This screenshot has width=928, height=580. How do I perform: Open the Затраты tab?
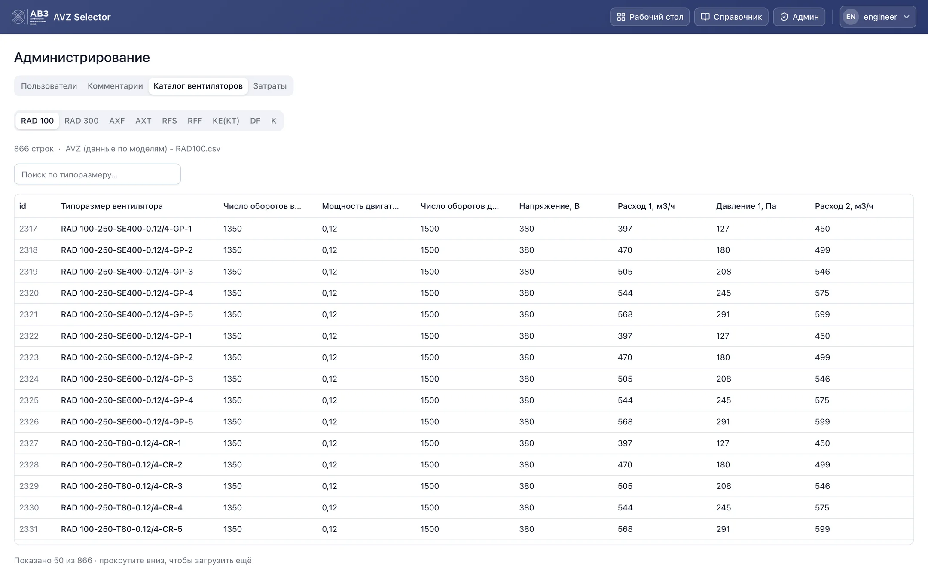tap(270, 86)
